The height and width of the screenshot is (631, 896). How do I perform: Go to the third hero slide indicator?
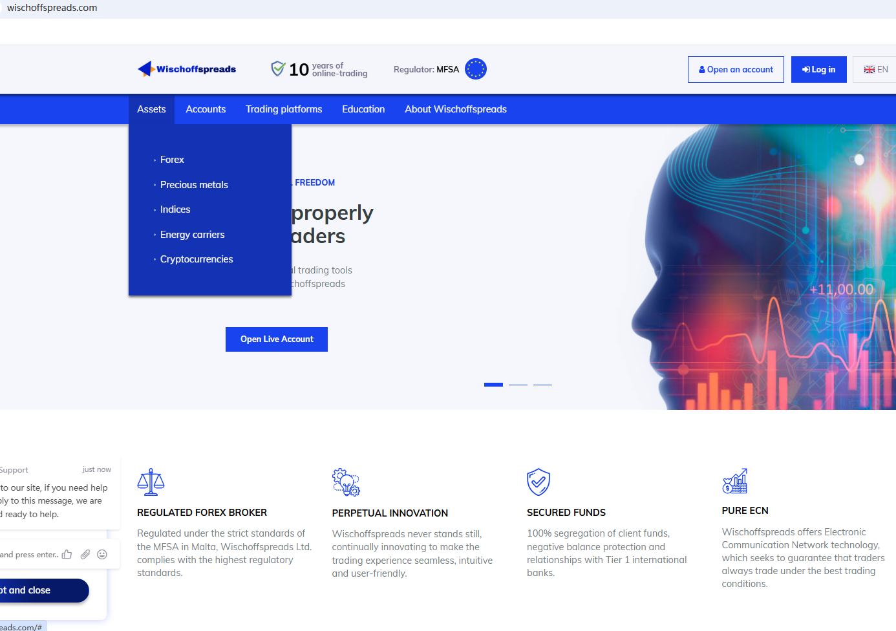tap(542, 385)
